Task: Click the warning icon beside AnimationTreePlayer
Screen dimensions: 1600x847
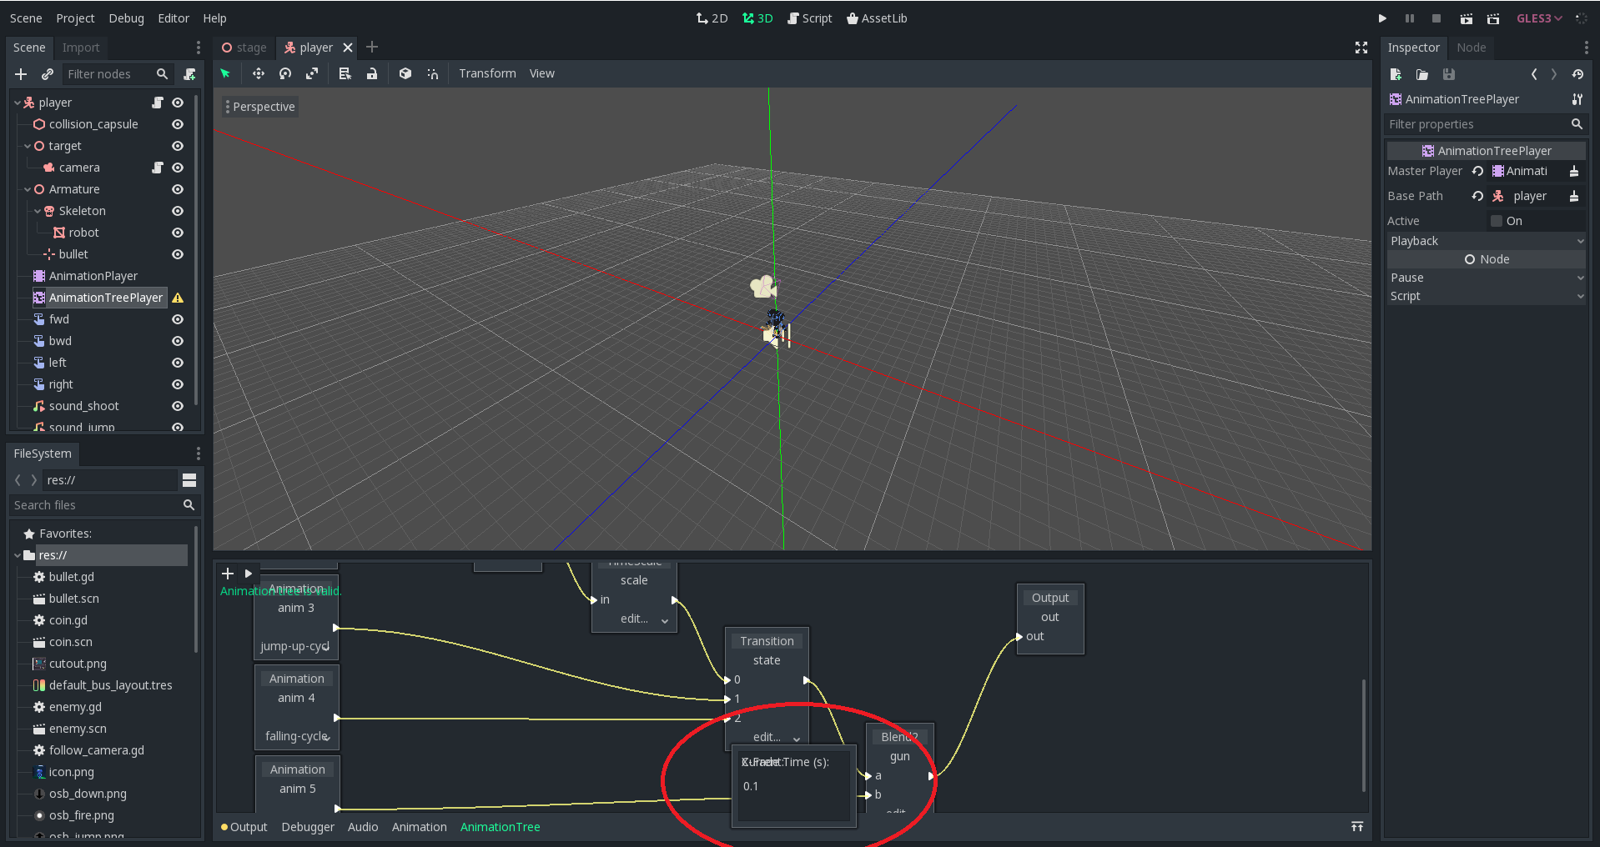Action: (x=177, y=297)
